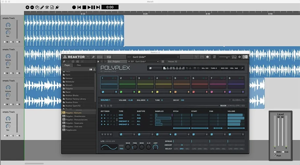Click the LFO AMP knob
The width and height of the screenshot is (300, 165).
pos(155,147)
